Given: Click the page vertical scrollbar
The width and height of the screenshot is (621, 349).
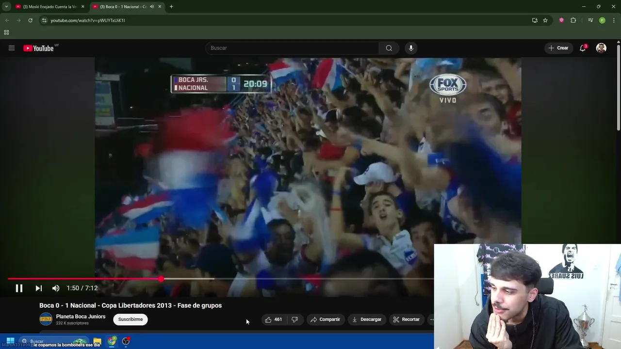Looking at the screenshot, I should tap(618, 87).
